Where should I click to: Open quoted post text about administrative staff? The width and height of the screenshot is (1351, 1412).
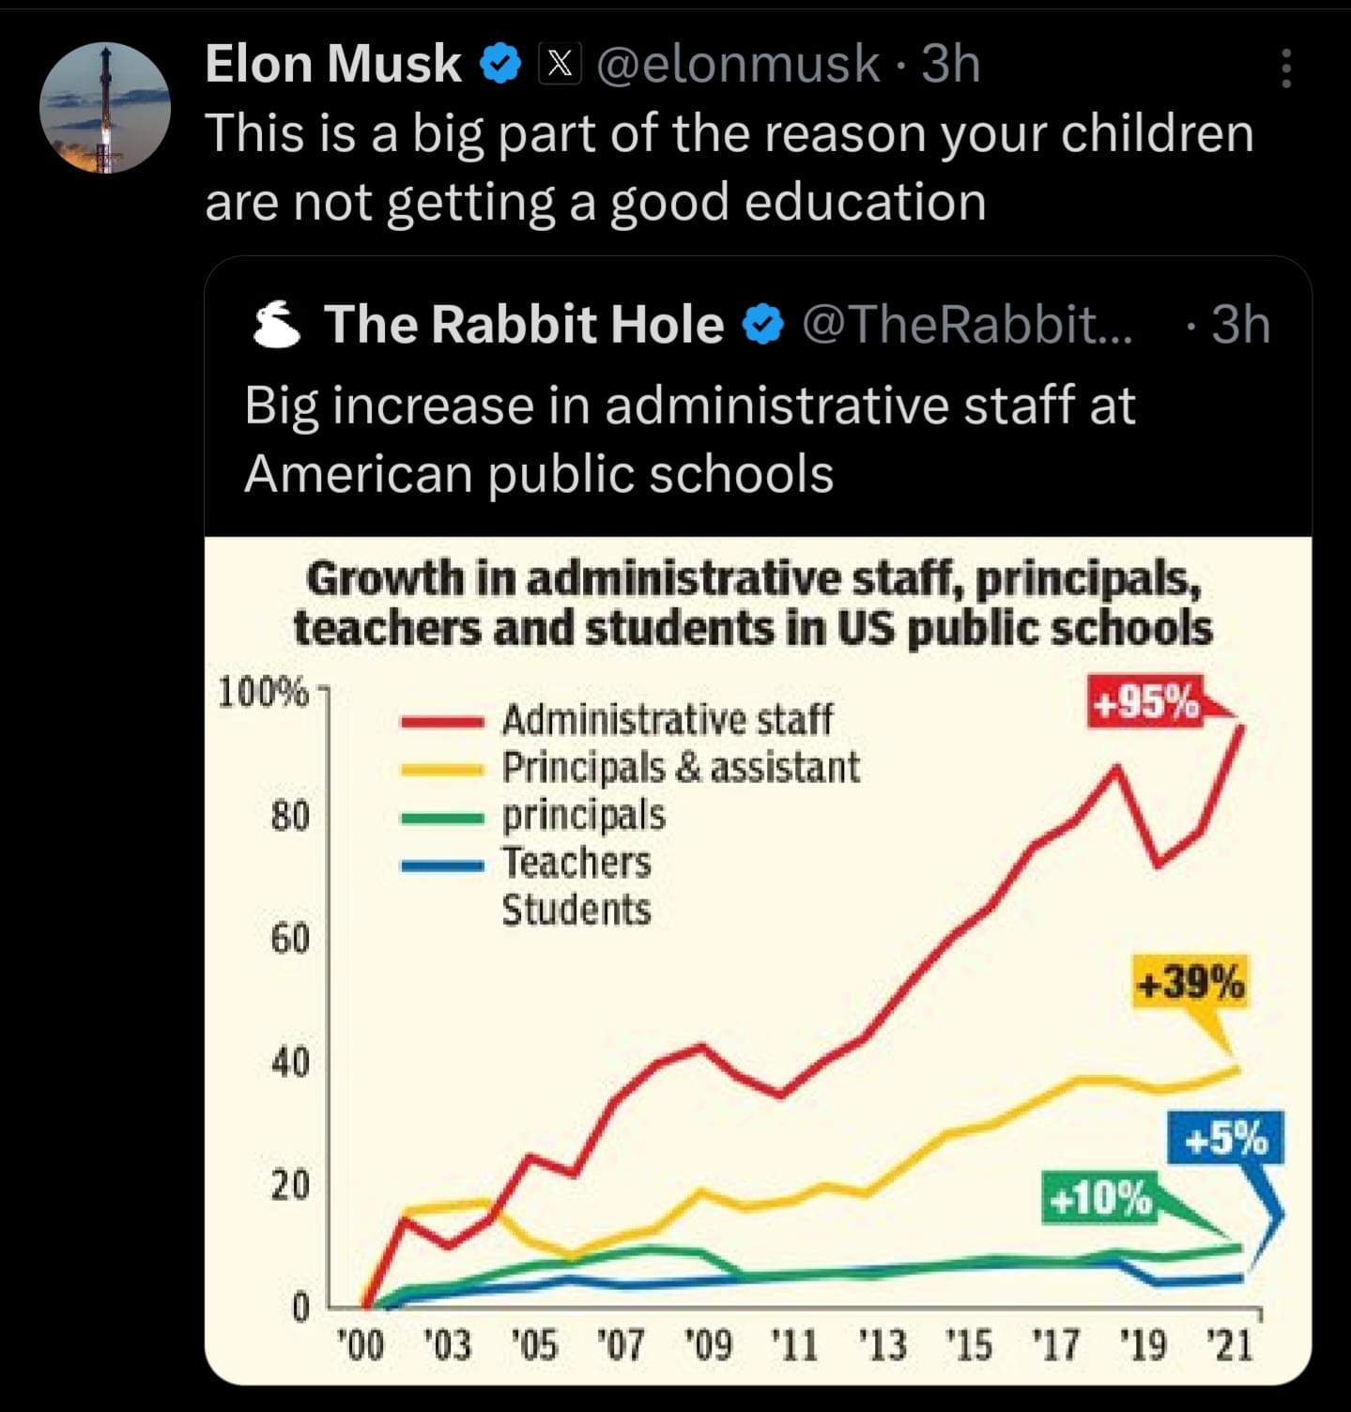point(690,438)
